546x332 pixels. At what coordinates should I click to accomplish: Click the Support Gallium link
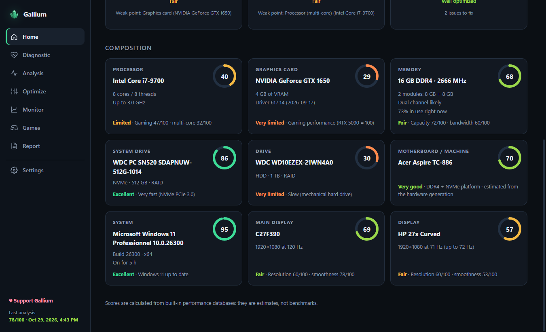[31, 300]
